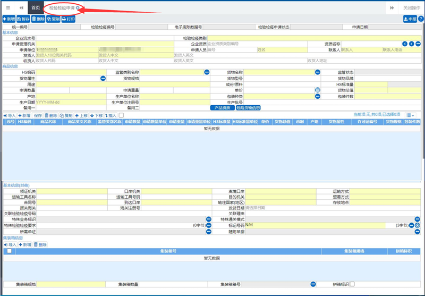Click the 暂存 save draft toolbar button
The width and height of the screenshot is (425, 296).
pos(23,19)
